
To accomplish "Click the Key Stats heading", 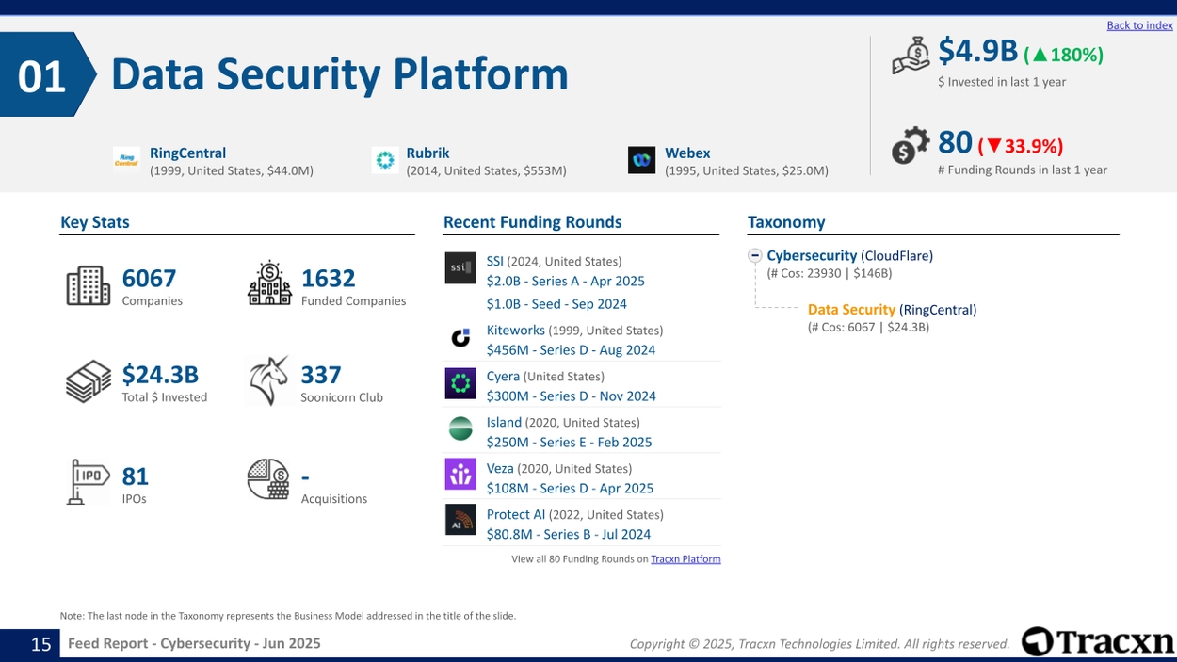I will [x=95, y=222].
